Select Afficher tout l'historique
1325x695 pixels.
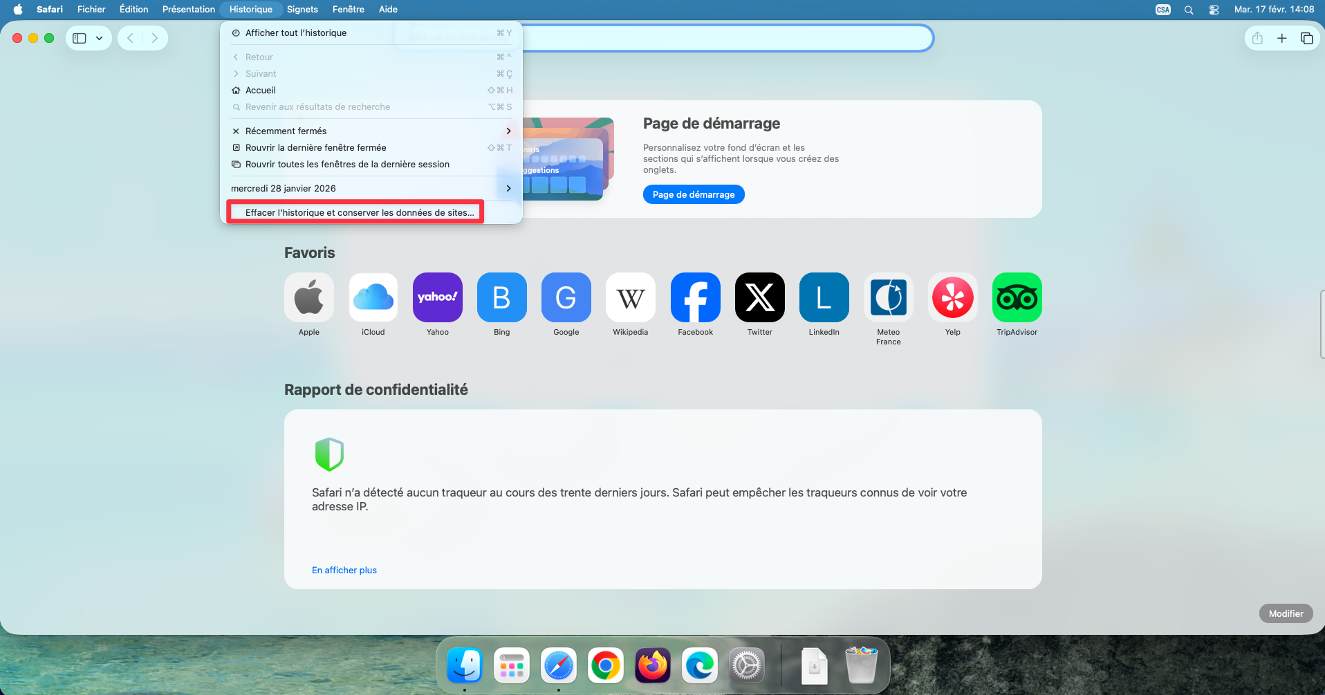(371, 33)
